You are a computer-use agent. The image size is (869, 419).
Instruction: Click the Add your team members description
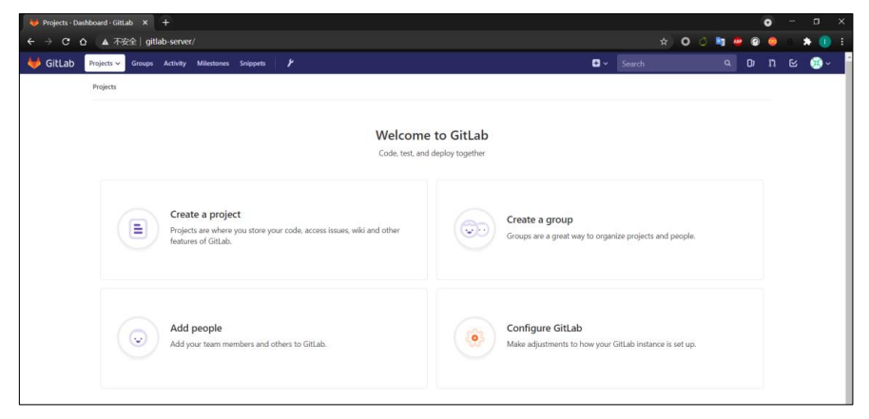(x=248, y=344)
